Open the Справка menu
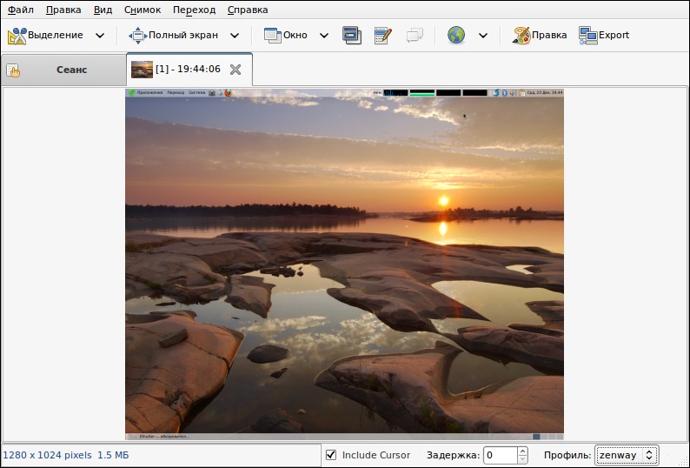 point(248,10)
